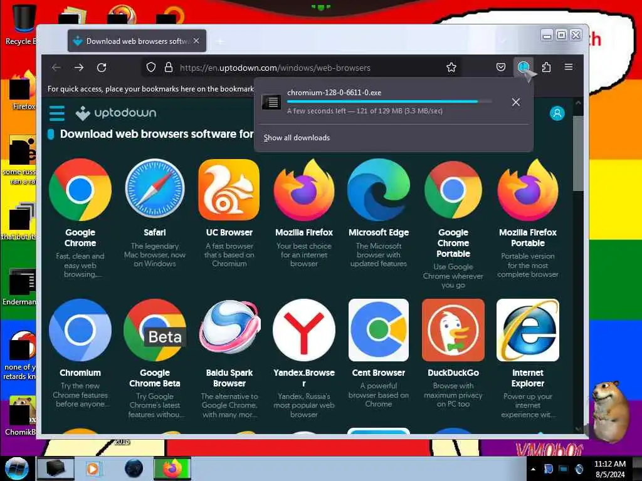642x481 pixels.
Task: Click the Show all downloads entry
Action: point(297,138)
